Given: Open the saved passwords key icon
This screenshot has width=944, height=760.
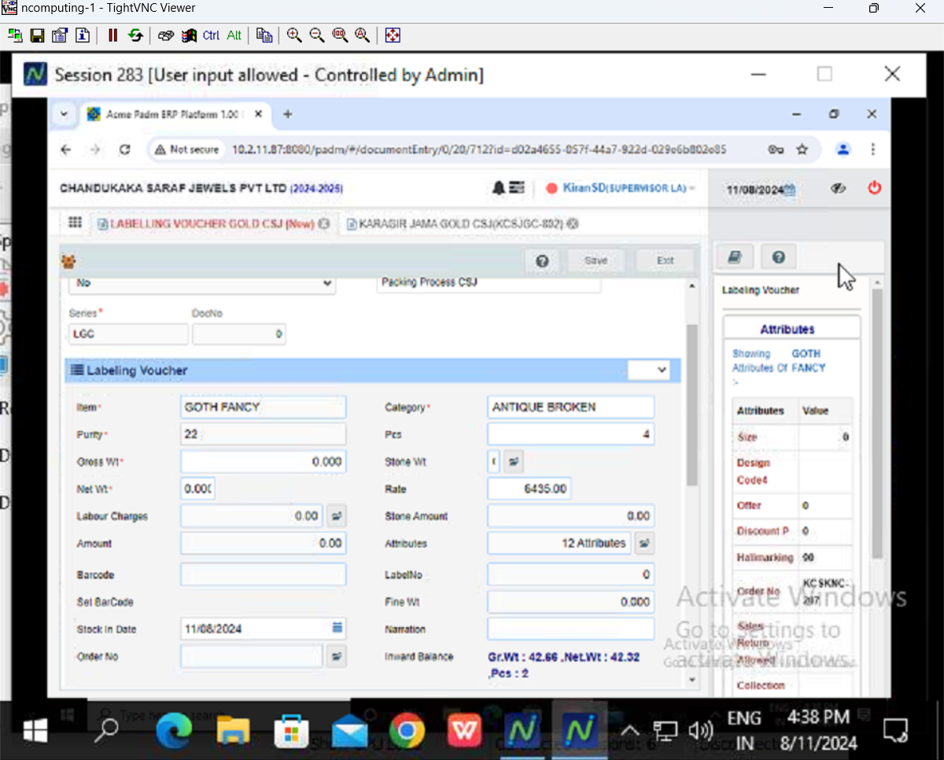Looking at the screenshot, I should [776, 149].
